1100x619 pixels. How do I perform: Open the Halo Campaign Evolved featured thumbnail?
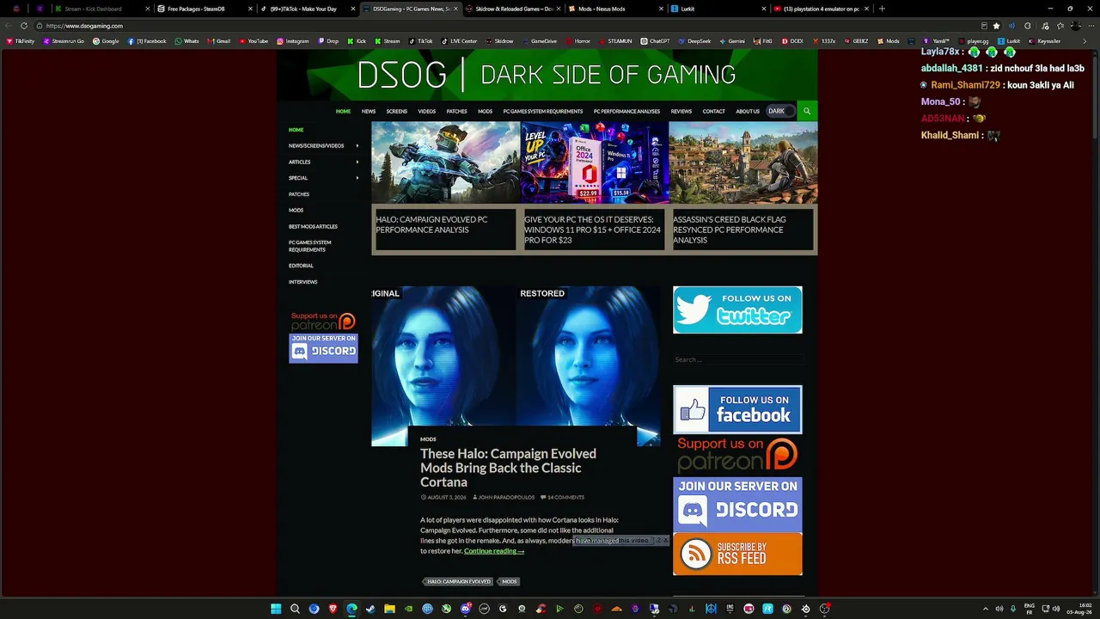[445, 162]
